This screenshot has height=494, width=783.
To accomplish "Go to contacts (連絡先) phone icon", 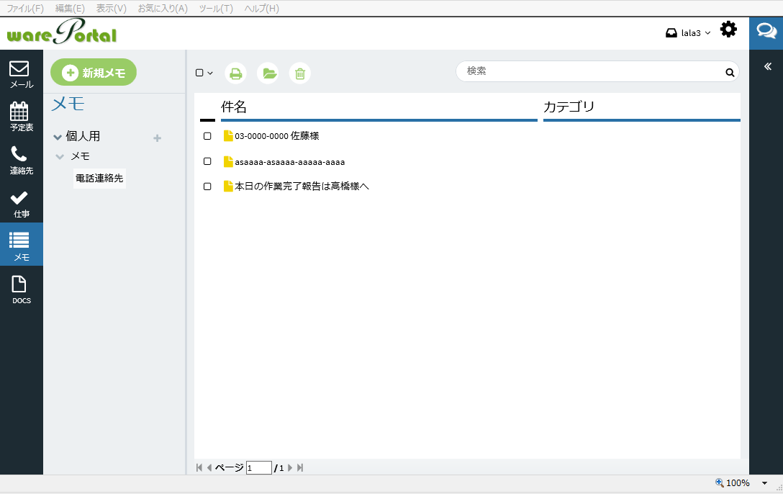I will click(21, 159).
